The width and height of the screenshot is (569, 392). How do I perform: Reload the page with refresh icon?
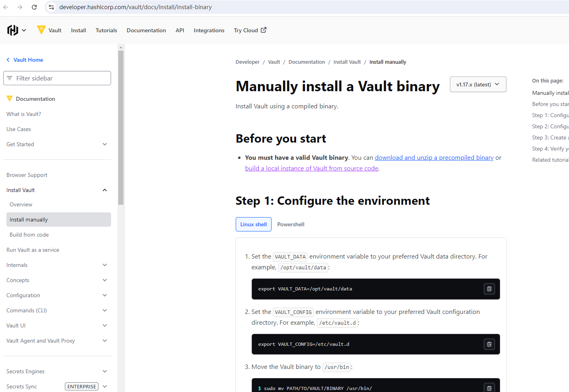click(x=34, y=7)
